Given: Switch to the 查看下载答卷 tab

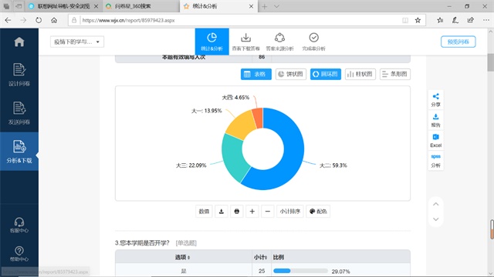Looking at the screenshot, I should [245, 42].
